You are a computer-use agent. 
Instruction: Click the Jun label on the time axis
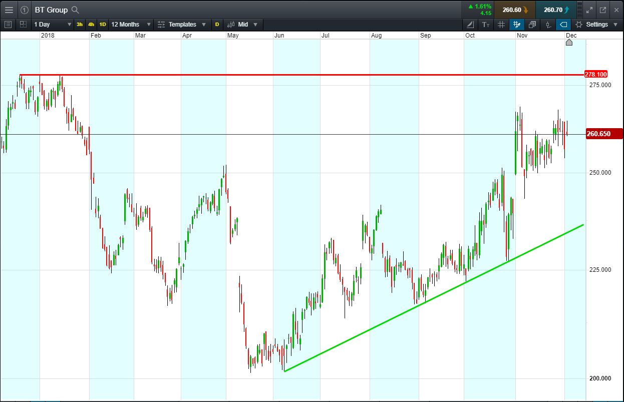[x=279, y=36]
